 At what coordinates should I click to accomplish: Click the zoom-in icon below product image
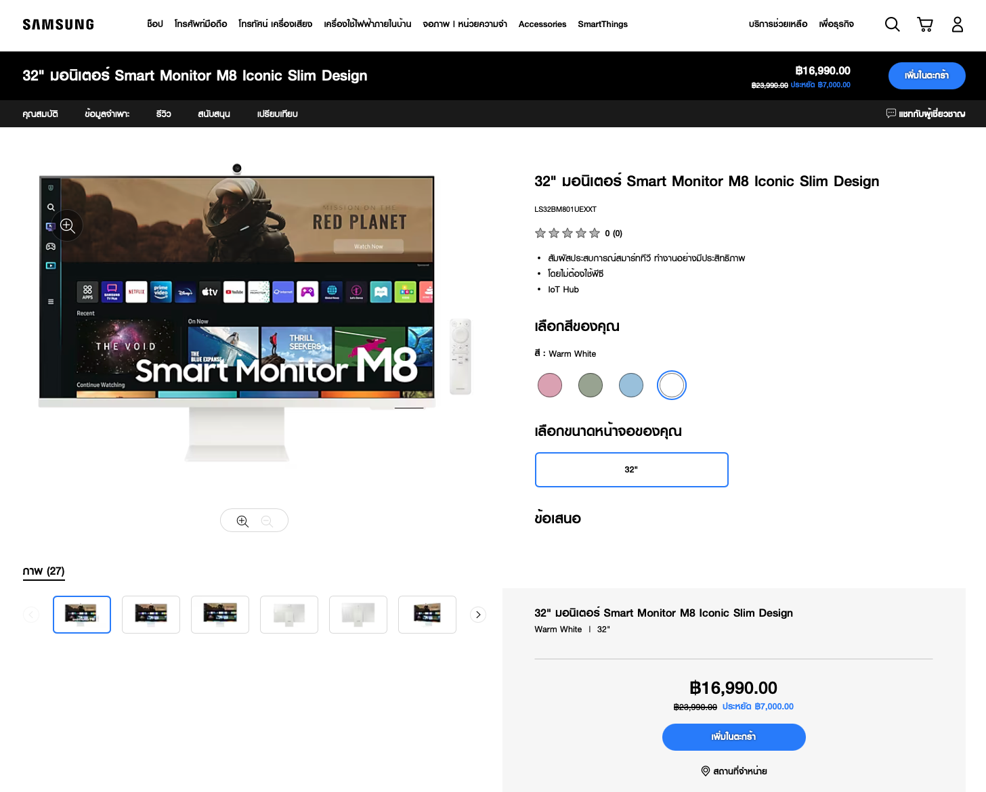[x=242, y=521]
